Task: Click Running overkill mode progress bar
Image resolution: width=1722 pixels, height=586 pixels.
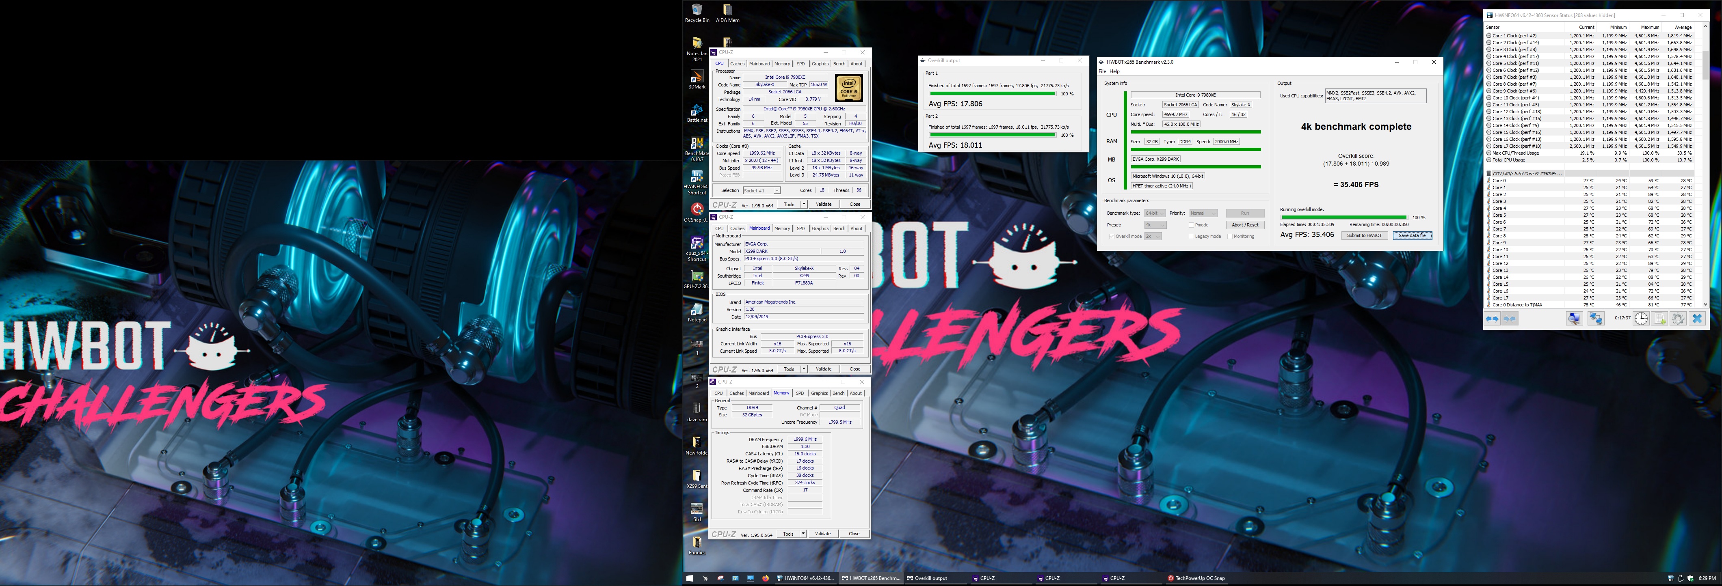Action: tap(1343, 217)
